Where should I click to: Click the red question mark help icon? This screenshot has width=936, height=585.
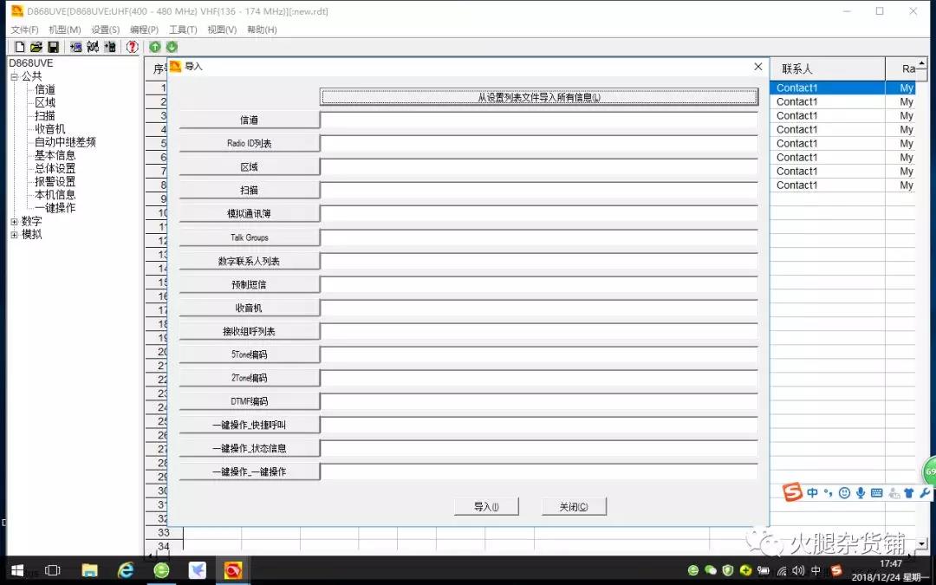132,47
